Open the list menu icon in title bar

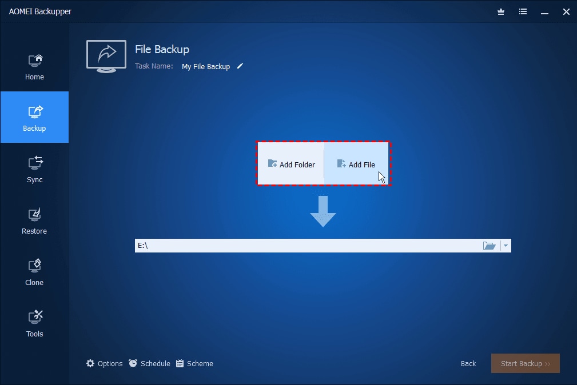click(x=523, y=12)
